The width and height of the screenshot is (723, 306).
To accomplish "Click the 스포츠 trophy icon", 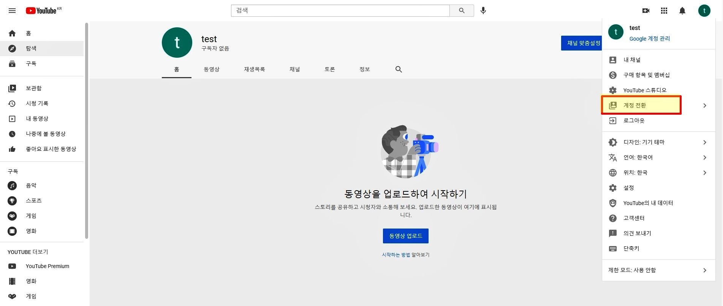I will coord(12,201).
